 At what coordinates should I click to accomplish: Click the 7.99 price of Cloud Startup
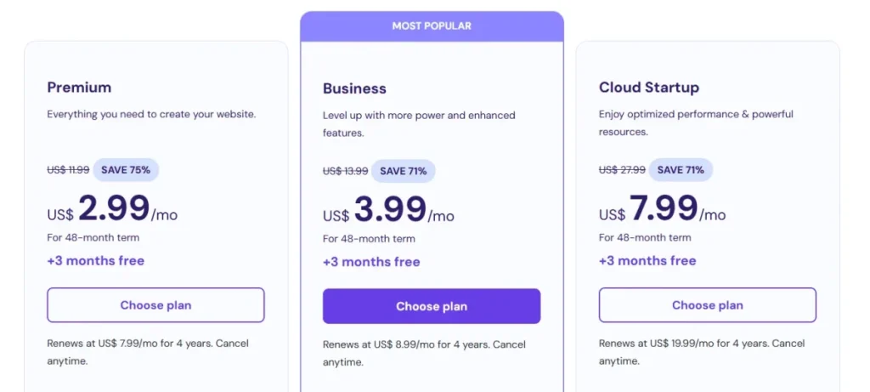[664, 209]
